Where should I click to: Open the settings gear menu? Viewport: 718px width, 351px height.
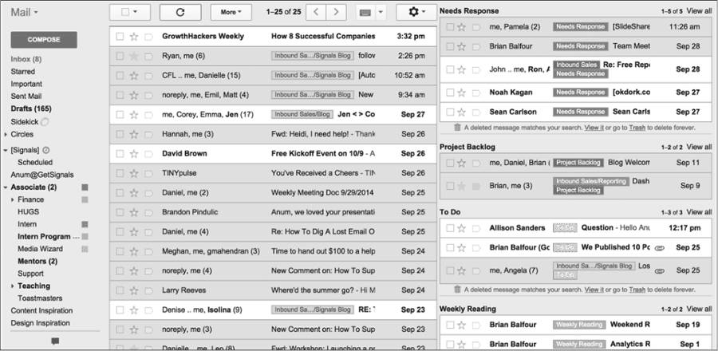point(416,12)
